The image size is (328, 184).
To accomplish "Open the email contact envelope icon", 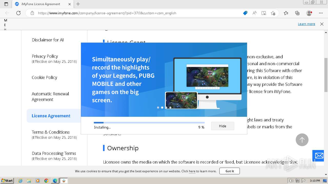I will (x=319, y=156).
